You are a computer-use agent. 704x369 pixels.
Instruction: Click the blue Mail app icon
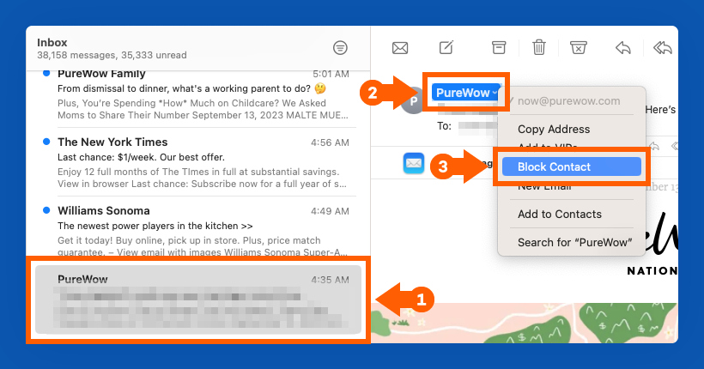click(x=414, y=163)
